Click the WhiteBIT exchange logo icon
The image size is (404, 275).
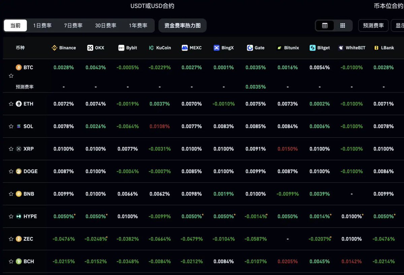pos(341,48)
